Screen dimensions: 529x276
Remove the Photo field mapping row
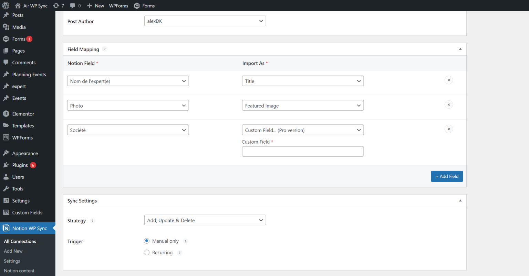(448, 104)
